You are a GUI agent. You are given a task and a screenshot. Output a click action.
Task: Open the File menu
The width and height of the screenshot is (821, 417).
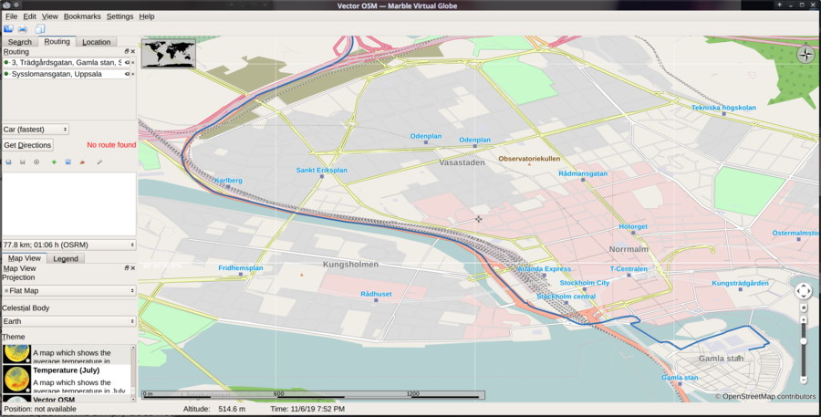point(11,16)
